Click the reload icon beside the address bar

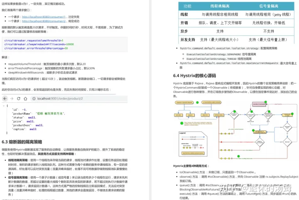[x=19, y=98]
